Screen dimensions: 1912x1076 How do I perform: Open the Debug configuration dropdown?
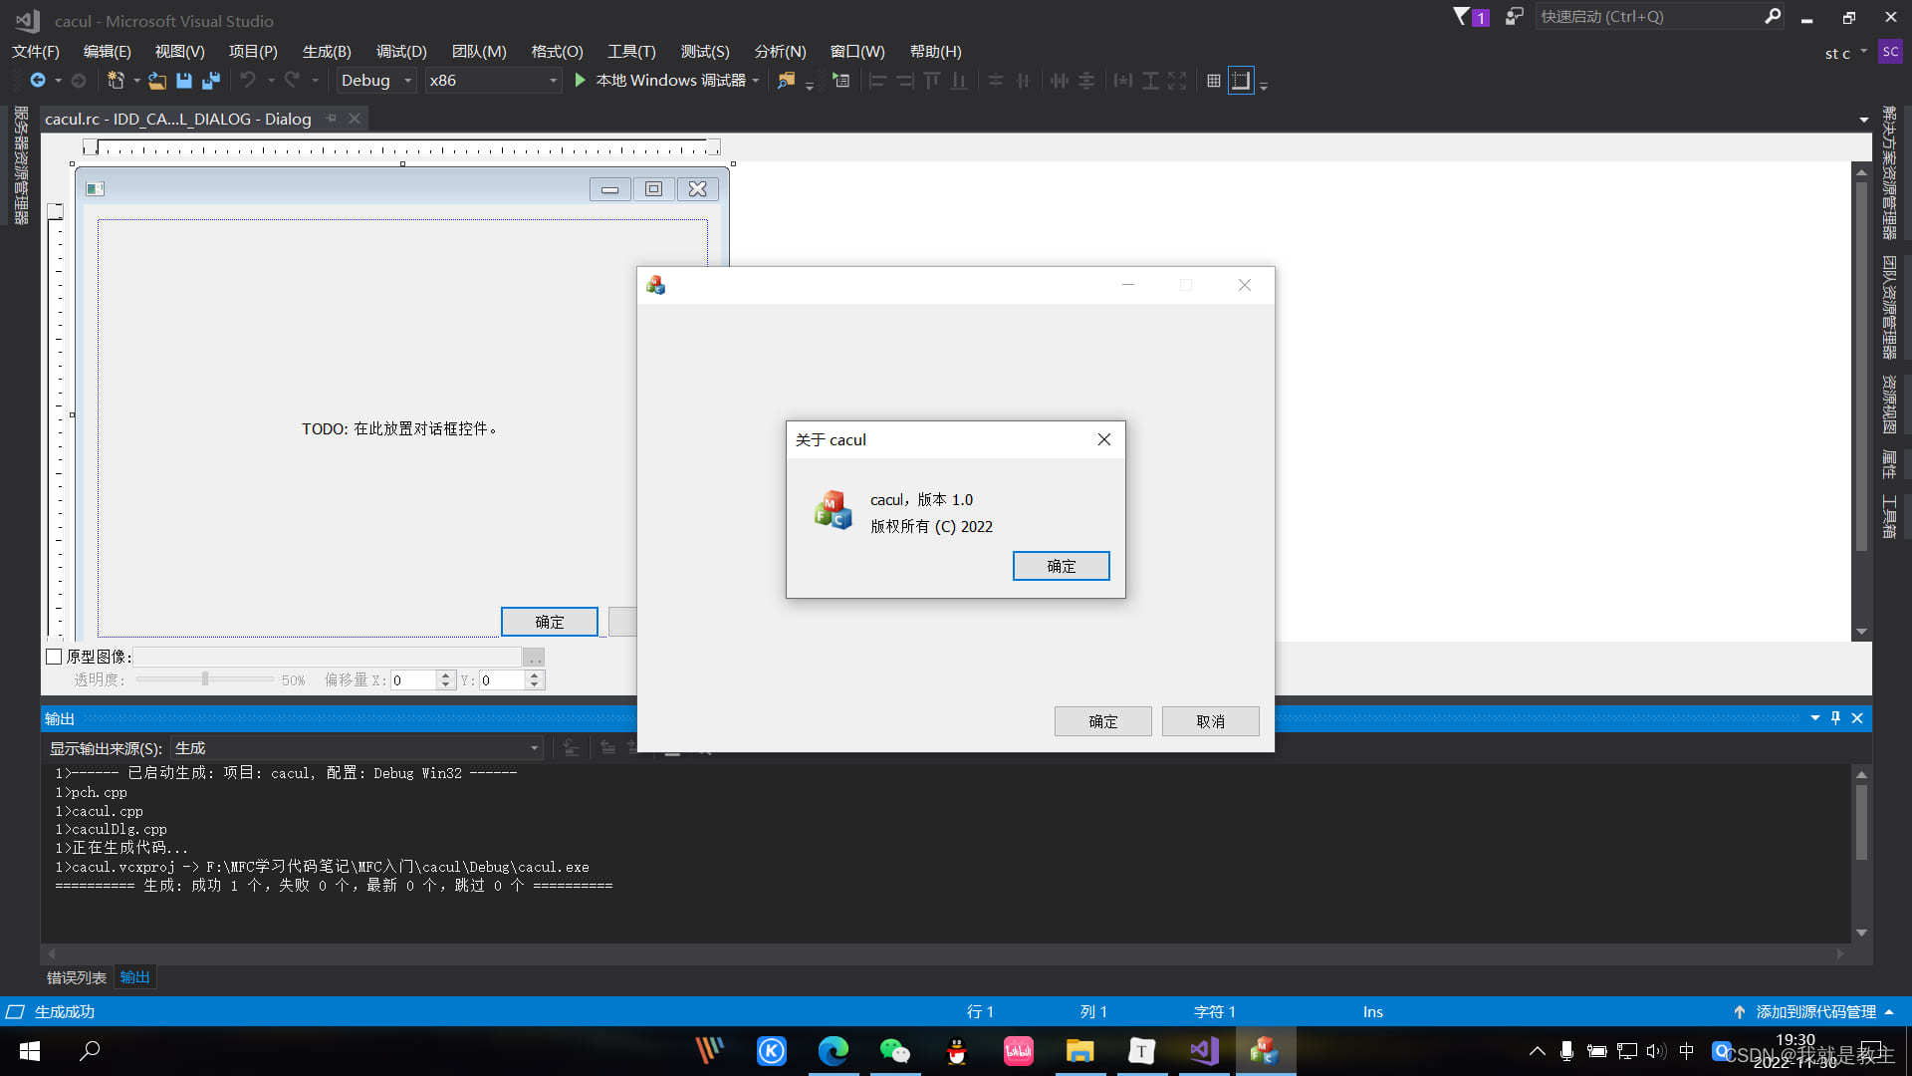[407, 81]
